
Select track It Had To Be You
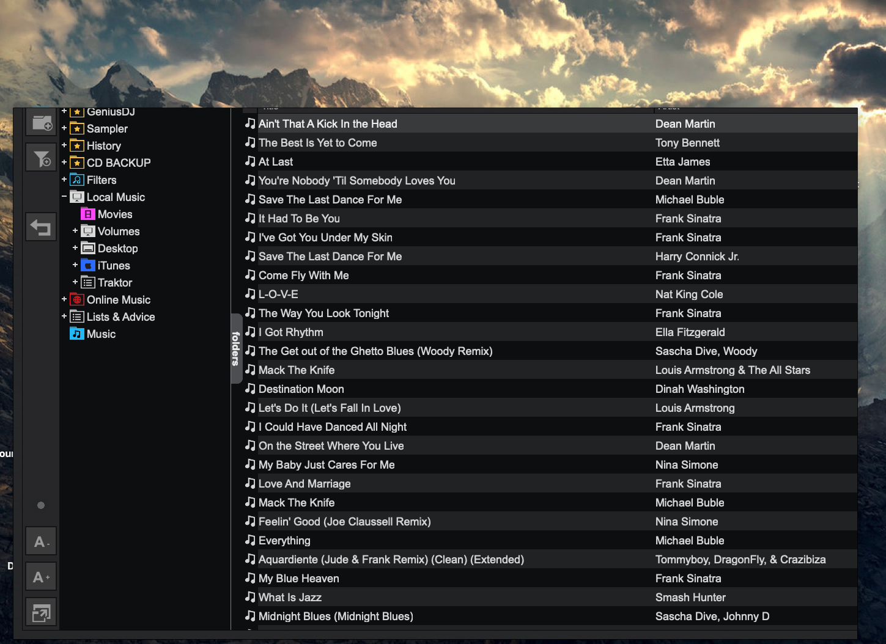click(299, 218)
